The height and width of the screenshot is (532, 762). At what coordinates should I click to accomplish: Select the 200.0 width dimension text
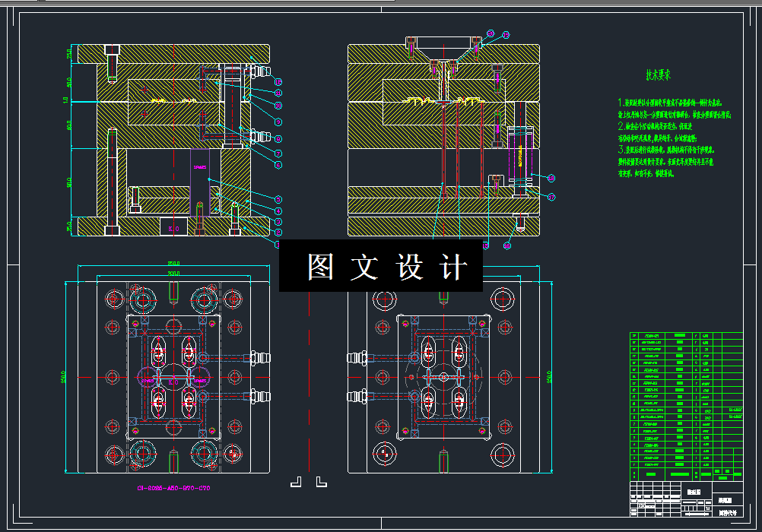click(x=173, y=274)
